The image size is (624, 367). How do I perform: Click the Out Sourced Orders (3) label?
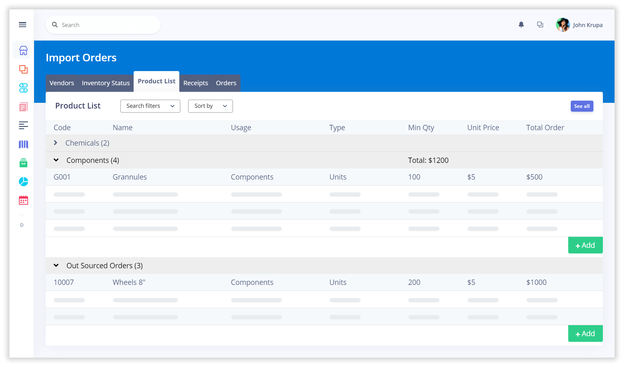coord(105,266)
